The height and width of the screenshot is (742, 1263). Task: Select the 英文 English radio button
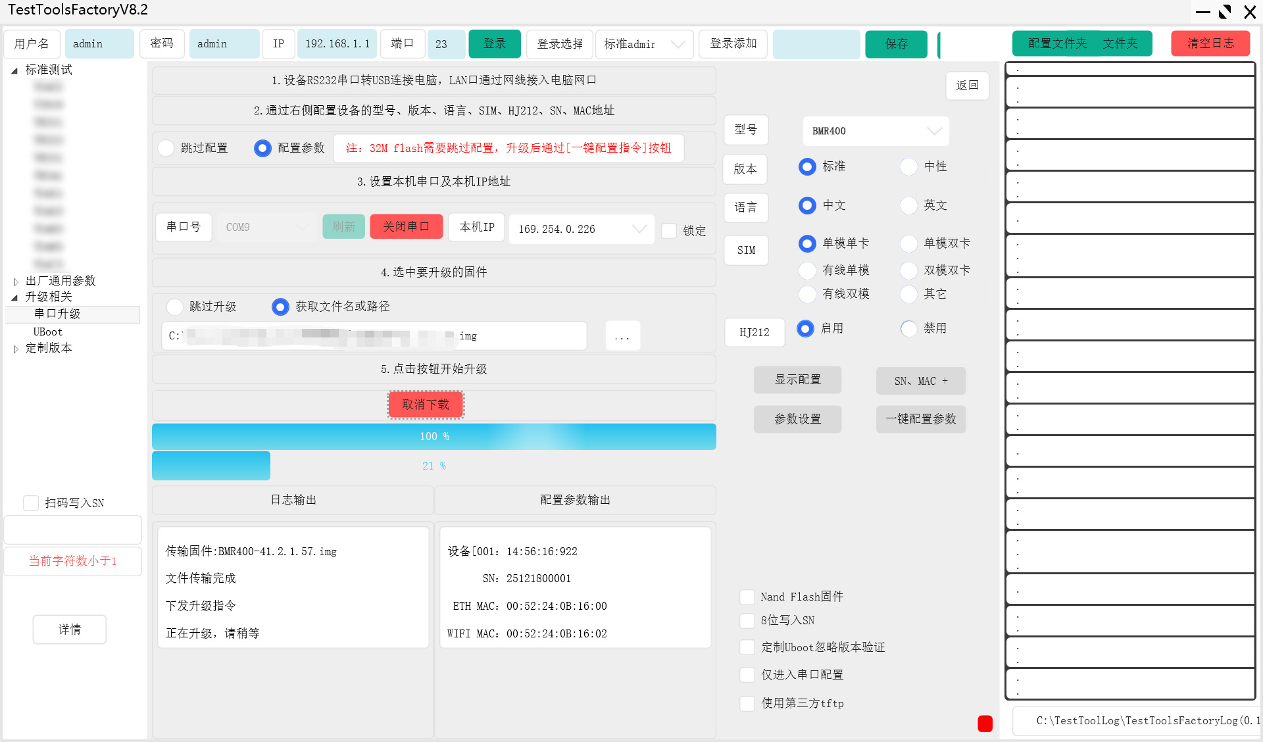[x=908, y=205]
